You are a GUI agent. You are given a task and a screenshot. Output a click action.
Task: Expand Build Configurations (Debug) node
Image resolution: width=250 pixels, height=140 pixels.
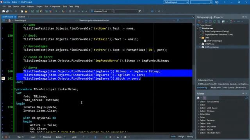tap(200, 31)
